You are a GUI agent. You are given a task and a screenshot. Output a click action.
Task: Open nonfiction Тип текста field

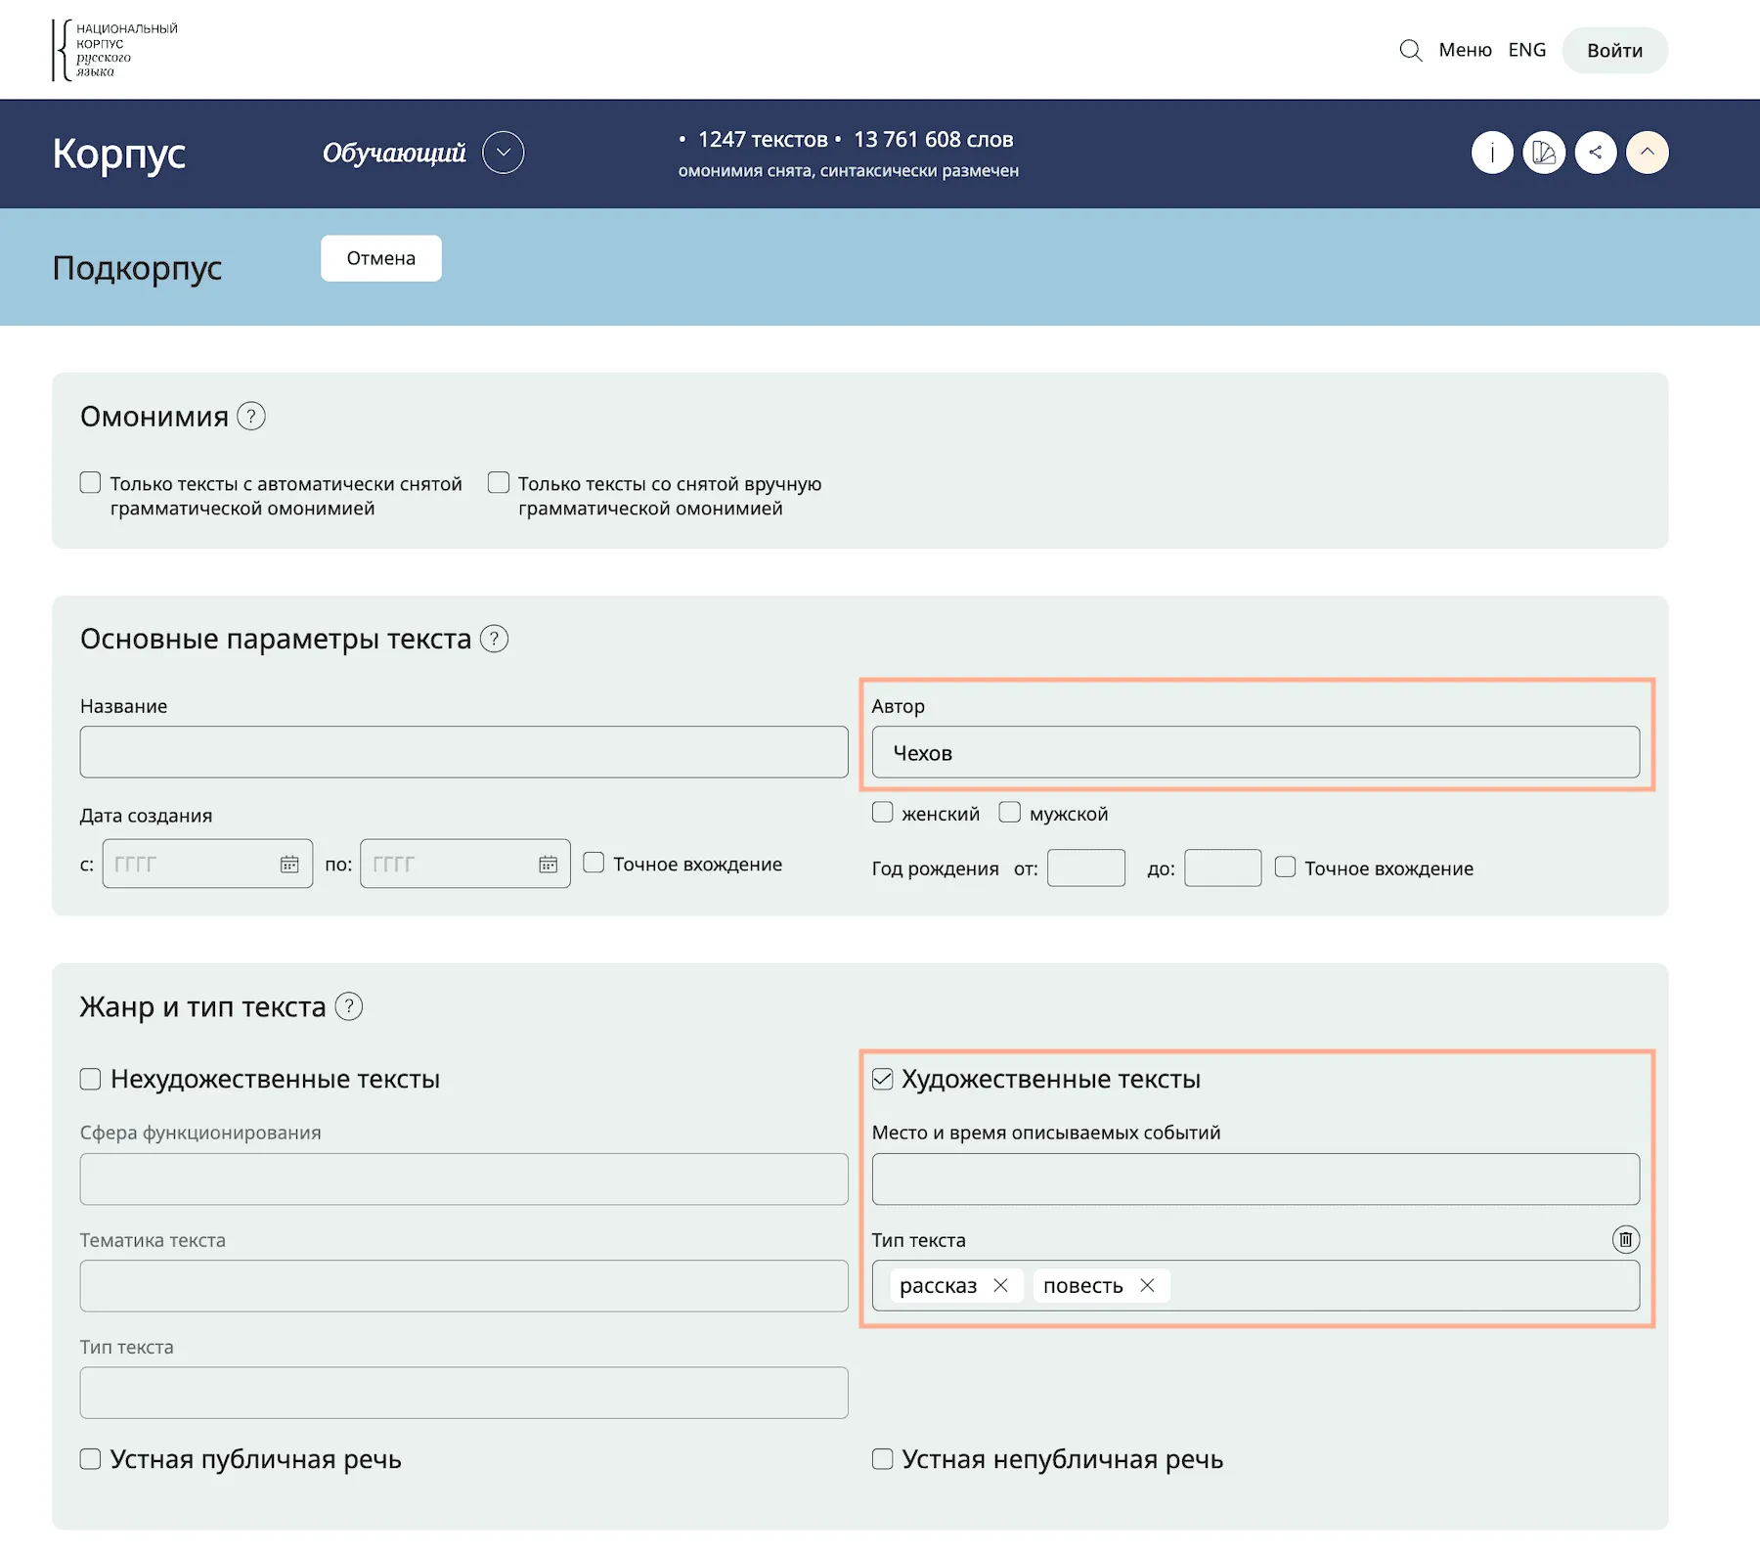(463, 1393)
